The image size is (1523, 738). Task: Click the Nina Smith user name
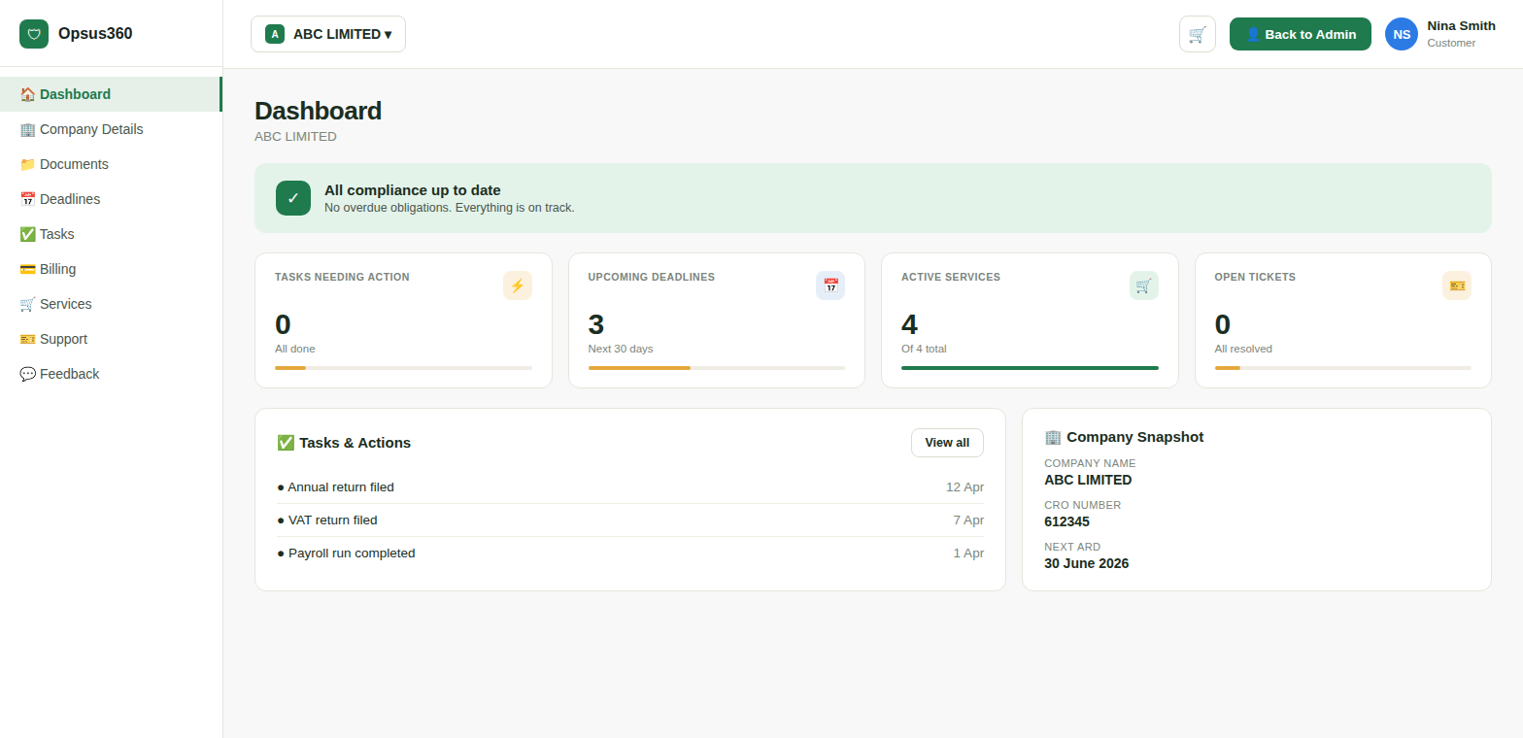(x=1461, y=26)
